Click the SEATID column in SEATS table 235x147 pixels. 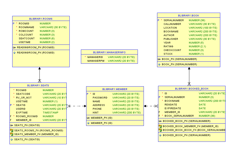tap(21, 105)
